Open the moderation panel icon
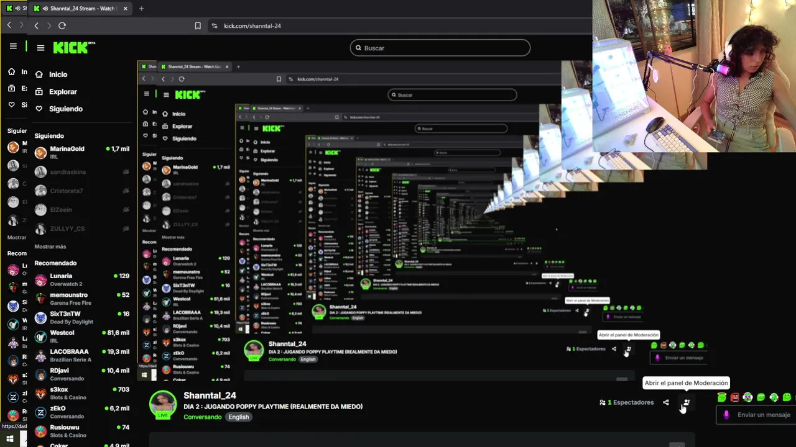796x447 pixels. [686, 402]
